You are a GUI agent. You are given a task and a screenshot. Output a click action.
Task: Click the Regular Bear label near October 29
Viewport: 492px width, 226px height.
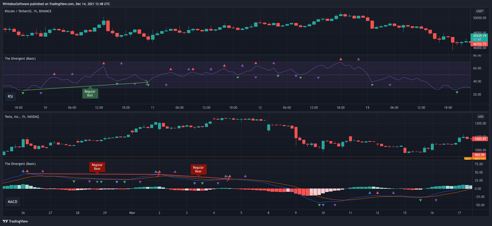click(x=97, y=167)
